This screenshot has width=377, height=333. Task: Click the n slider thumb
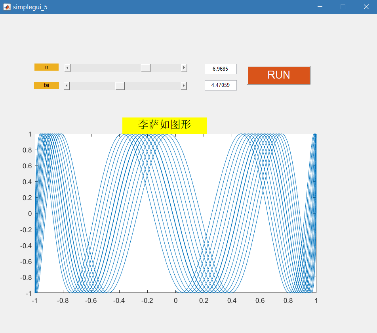tap(145, 68)
